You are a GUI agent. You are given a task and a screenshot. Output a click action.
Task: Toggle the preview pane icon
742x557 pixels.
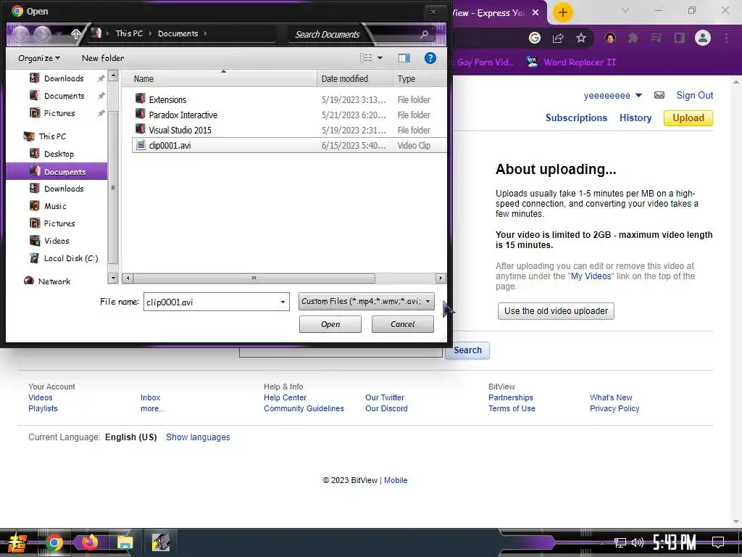[x=404, y=58]
